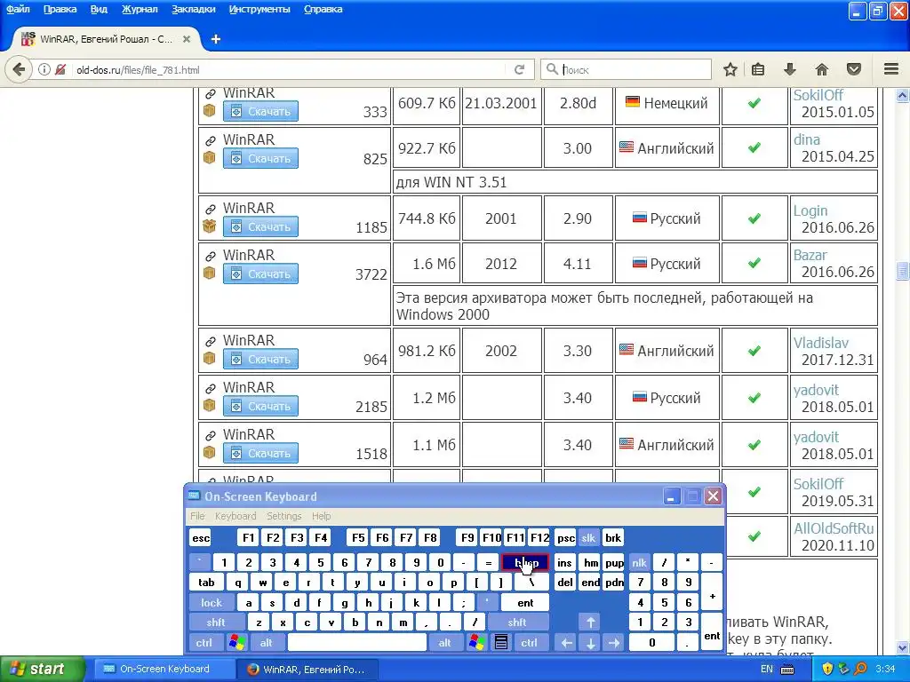The height and width of the screenshot is (682, 910).
Task: Toggle the right shft key
Action: (x=517, y=623)
